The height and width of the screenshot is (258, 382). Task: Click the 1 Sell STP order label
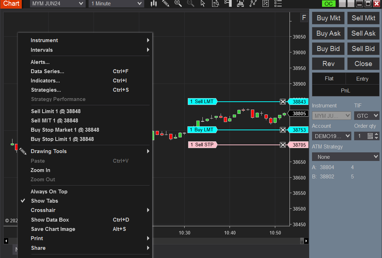[202, 145]
